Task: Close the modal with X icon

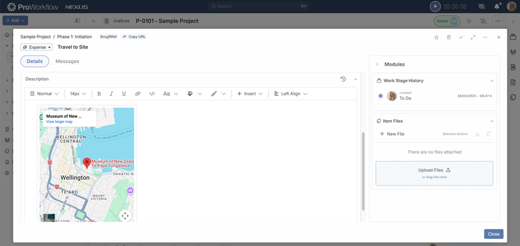Action: tap(498, 37)
